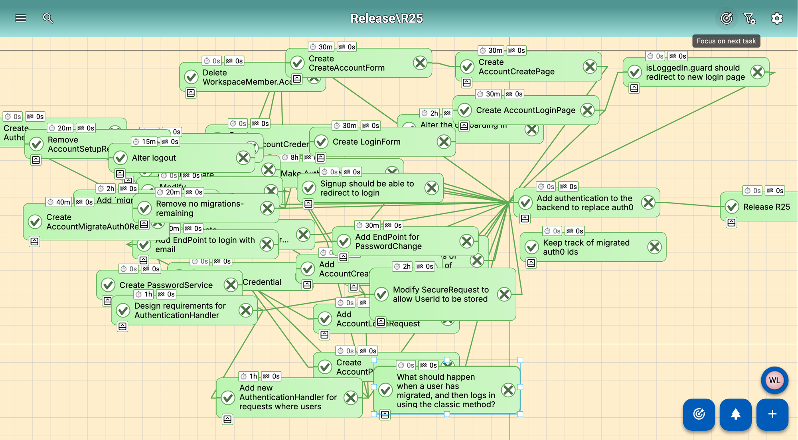
Task: Toggle the completion checkmark on Create LoginForm
Action: (321, 142)
